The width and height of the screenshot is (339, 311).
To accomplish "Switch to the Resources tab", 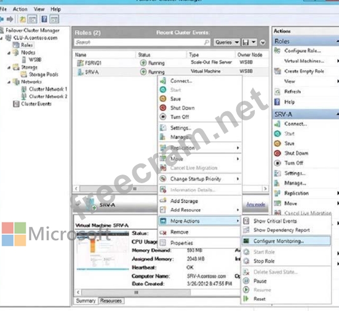I will 111,301.
